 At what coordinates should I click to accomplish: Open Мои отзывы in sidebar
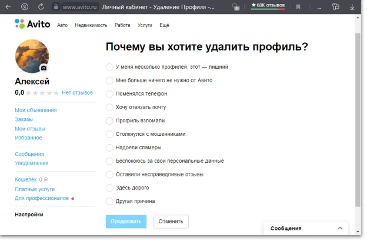point(30,129)
